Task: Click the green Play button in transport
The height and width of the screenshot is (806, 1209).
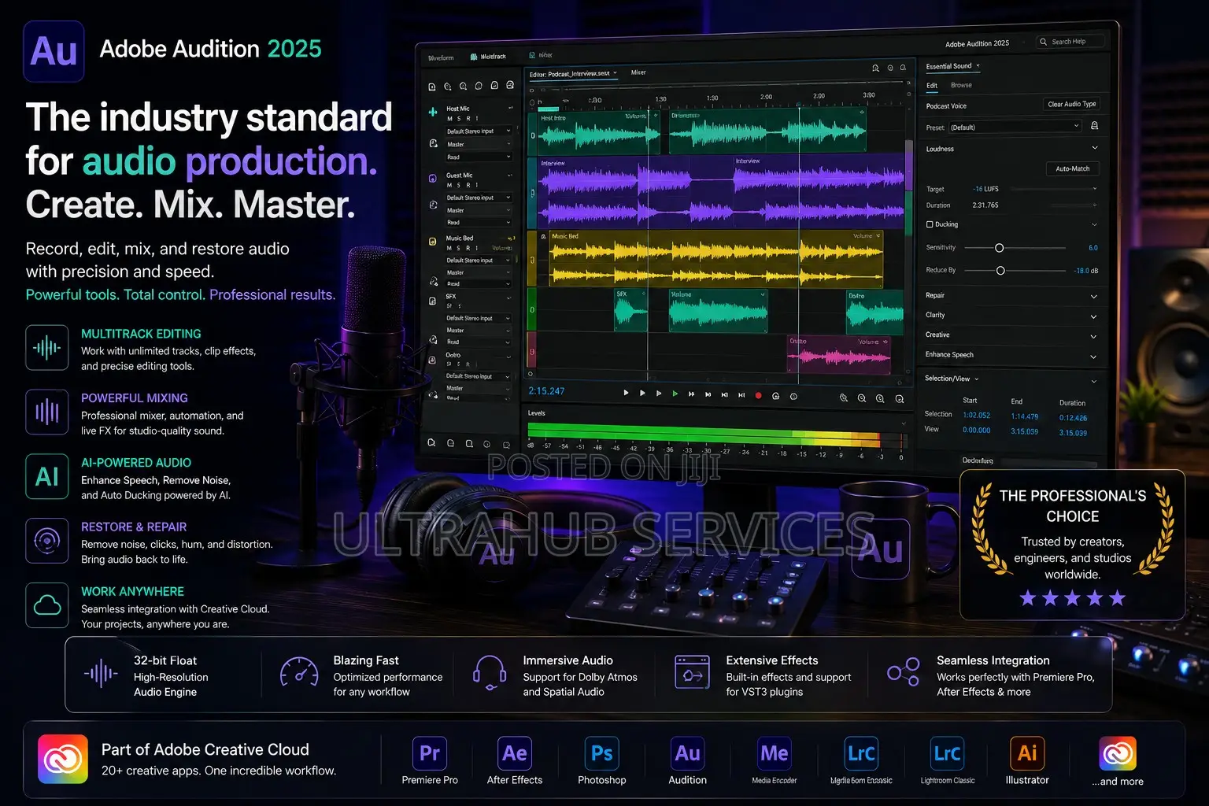Action: coord(675,394)
